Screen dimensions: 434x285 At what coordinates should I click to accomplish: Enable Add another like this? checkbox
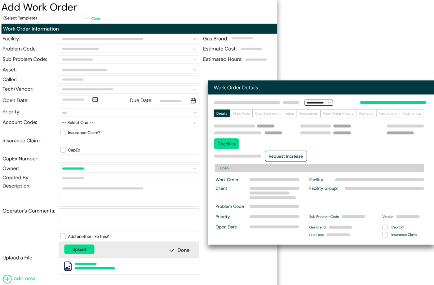click(63, 236)
